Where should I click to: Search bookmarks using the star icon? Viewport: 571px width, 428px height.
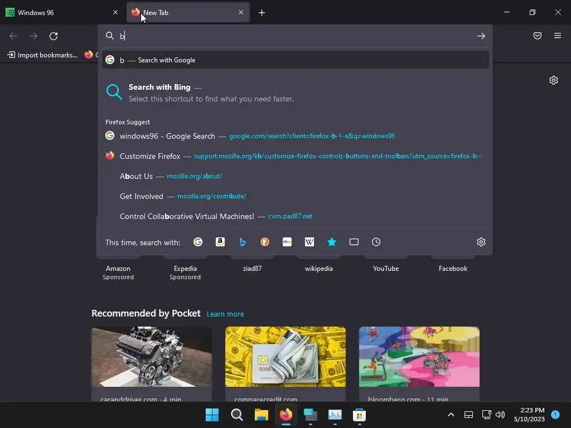click(x=332, y=242)
